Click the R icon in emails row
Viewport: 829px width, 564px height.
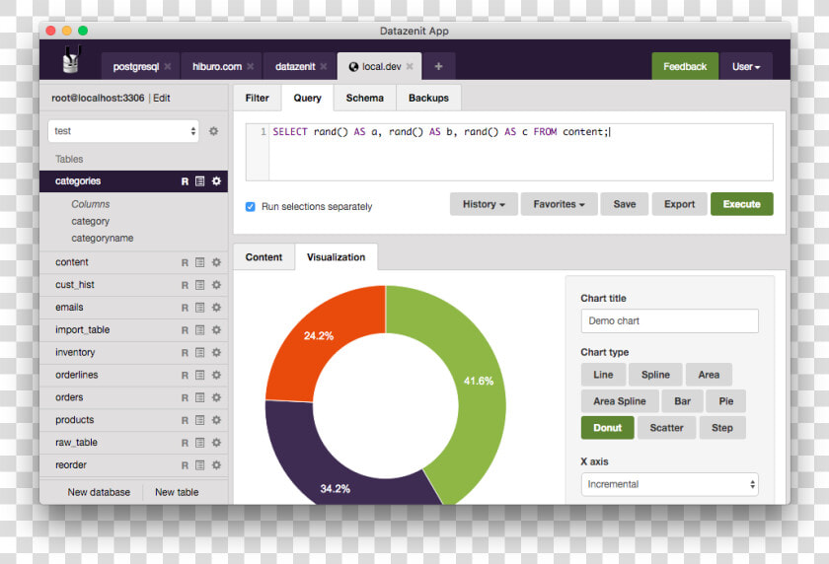[186, 308]
